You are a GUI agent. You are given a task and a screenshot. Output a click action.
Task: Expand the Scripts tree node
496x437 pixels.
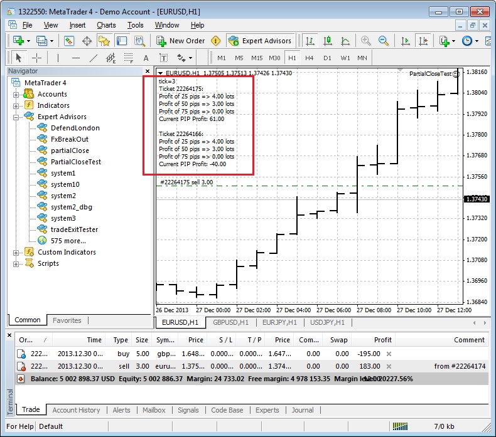click(x=16, y=264)
